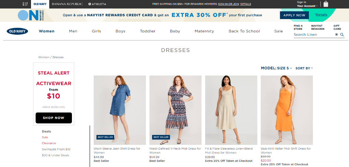Focus the Search: Linen input field
The height and width of the screenshot is (167, 349).
314,35
